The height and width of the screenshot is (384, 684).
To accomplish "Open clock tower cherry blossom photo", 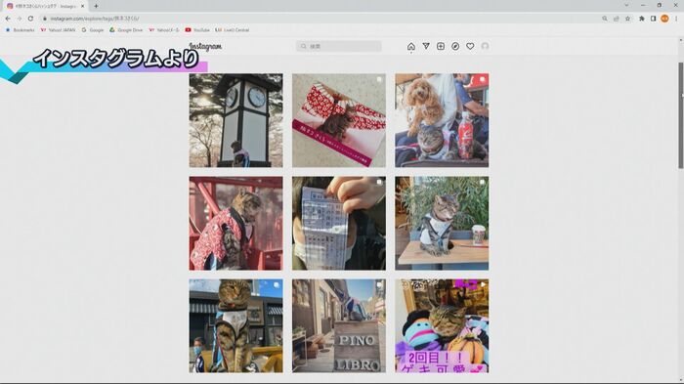I will pos(236,120).
